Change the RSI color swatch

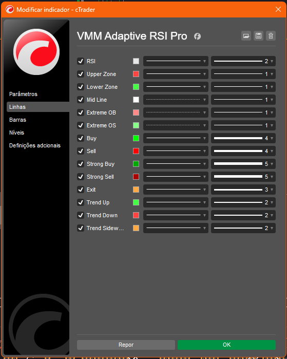click(x=136, y=61)
